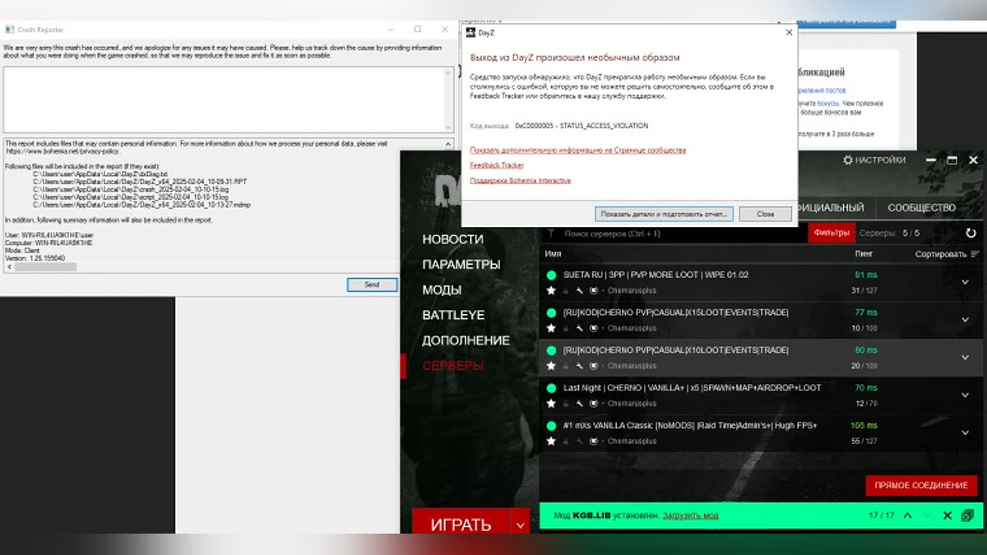Switch to the СООБЩЕСТВО tab
Screen dimensions: 987x555
(x=921, y=208)
